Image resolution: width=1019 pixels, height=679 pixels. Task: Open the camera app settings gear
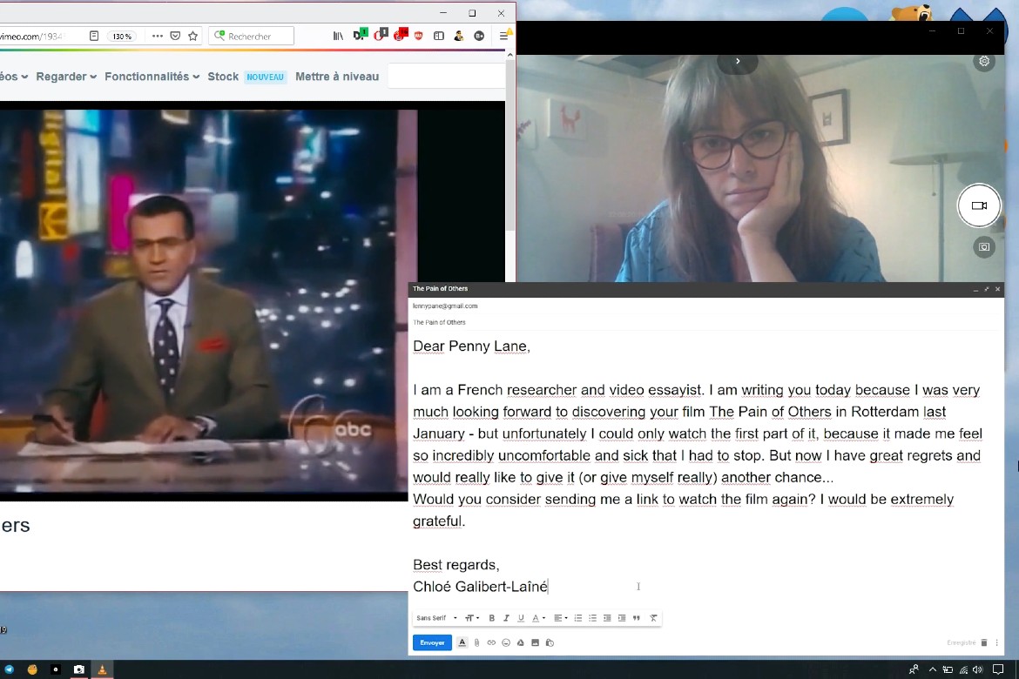pyautogui.click(x=984, y=62)
